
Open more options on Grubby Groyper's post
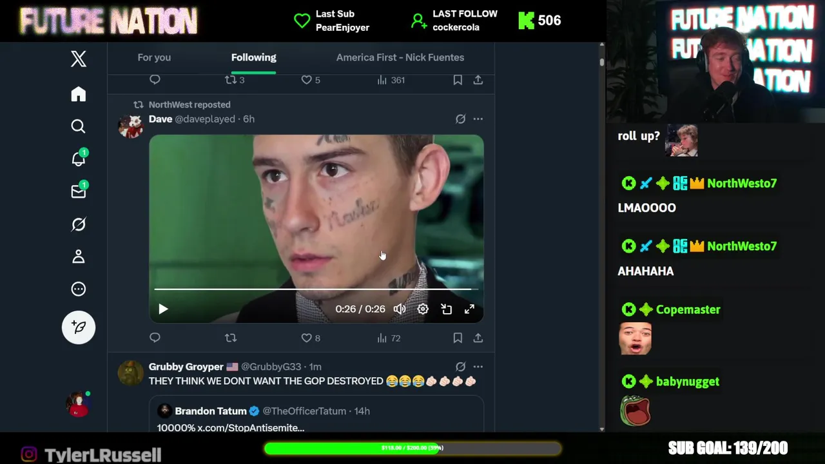478,367
